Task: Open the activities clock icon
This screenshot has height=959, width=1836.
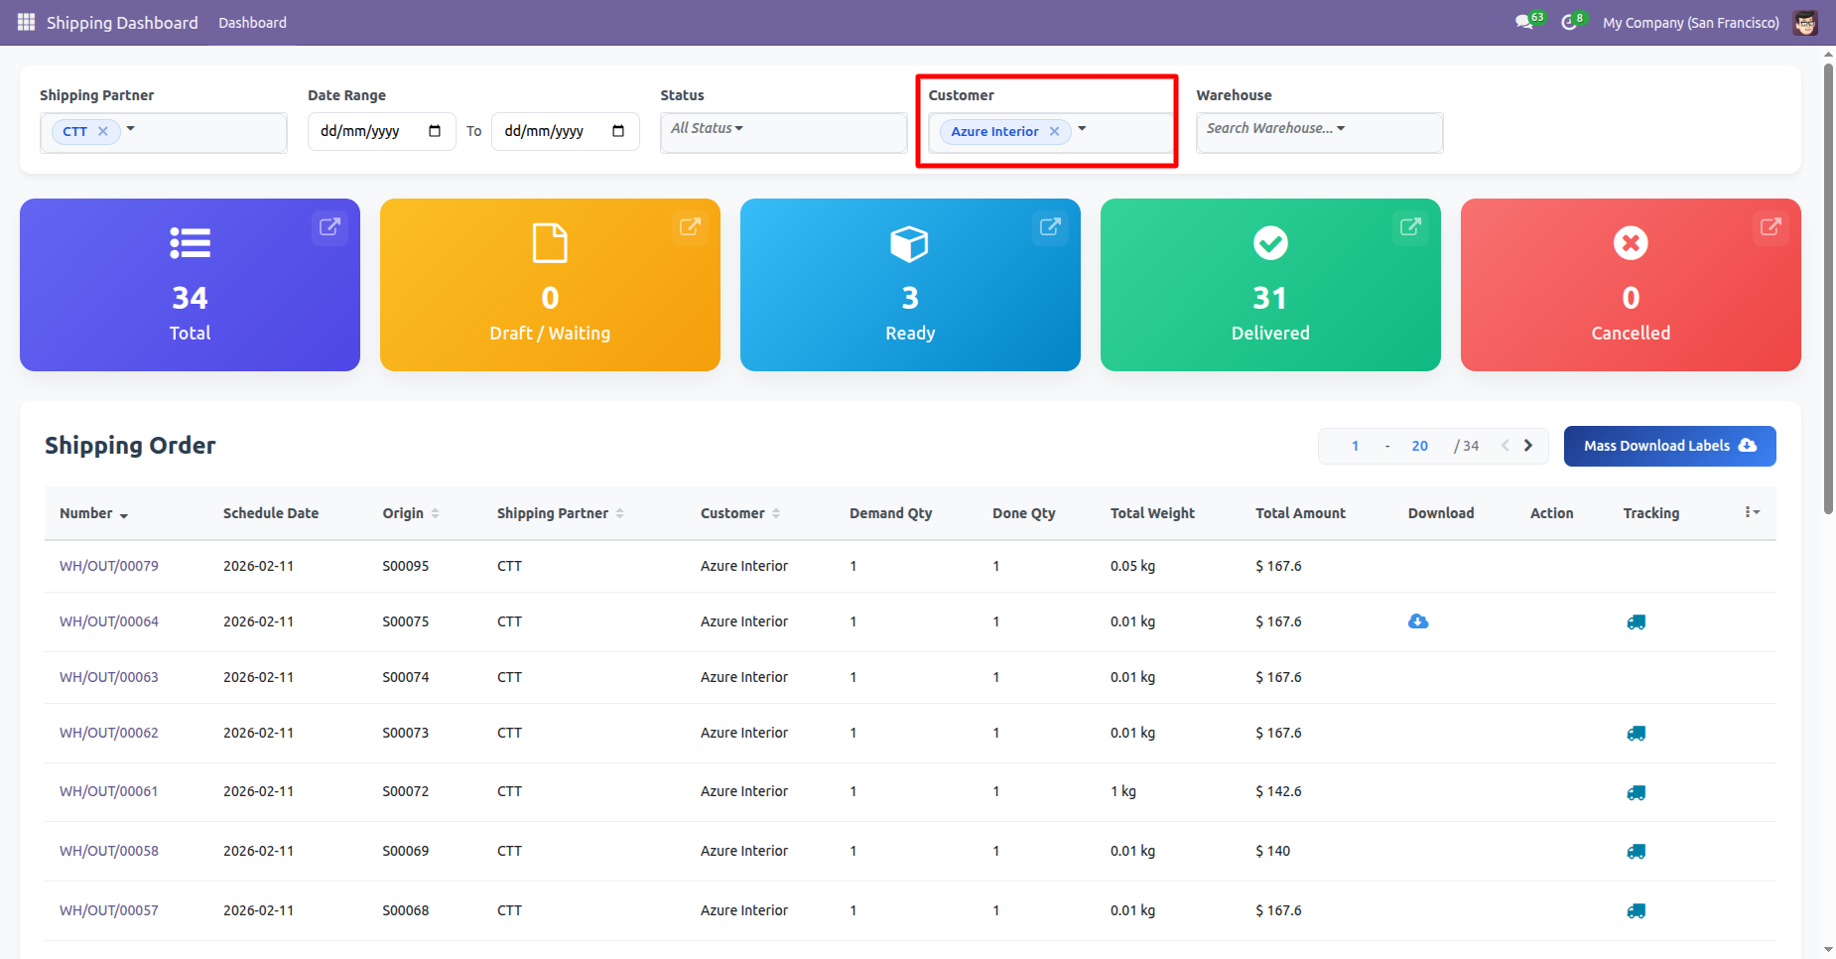Action: (x=1569, y=22)
